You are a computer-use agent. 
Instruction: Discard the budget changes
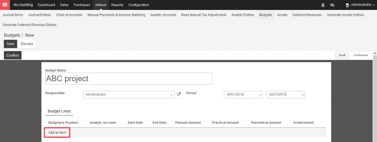[x=27, y=44]
